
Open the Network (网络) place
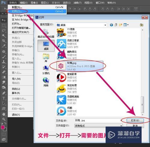pyautogui.click(x=46, y=82)
